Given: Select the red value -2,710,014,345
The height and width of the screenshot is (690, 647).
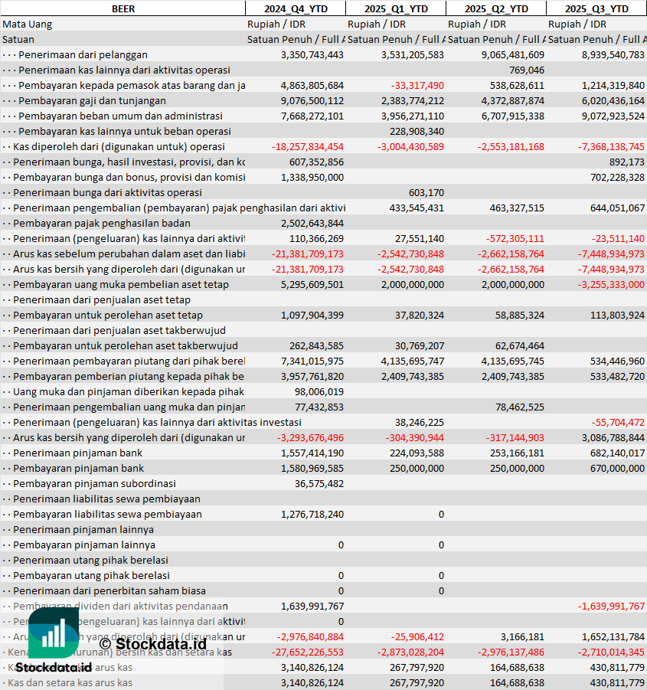Looking at the screenshot, I should [611, 652].
